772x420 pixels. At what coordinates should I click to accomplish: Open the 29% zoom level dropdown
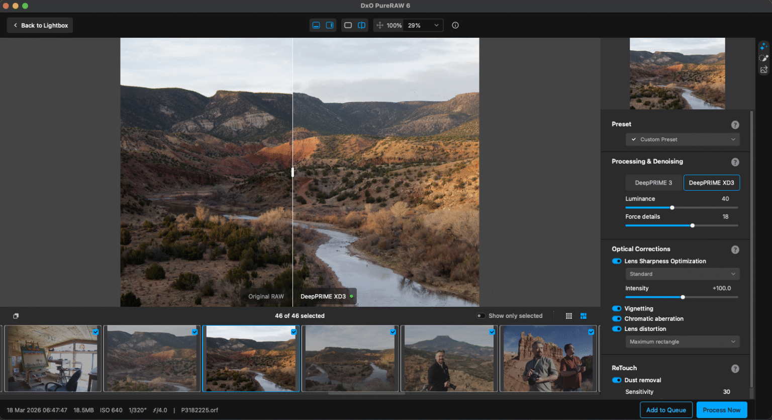click(423, 25)
